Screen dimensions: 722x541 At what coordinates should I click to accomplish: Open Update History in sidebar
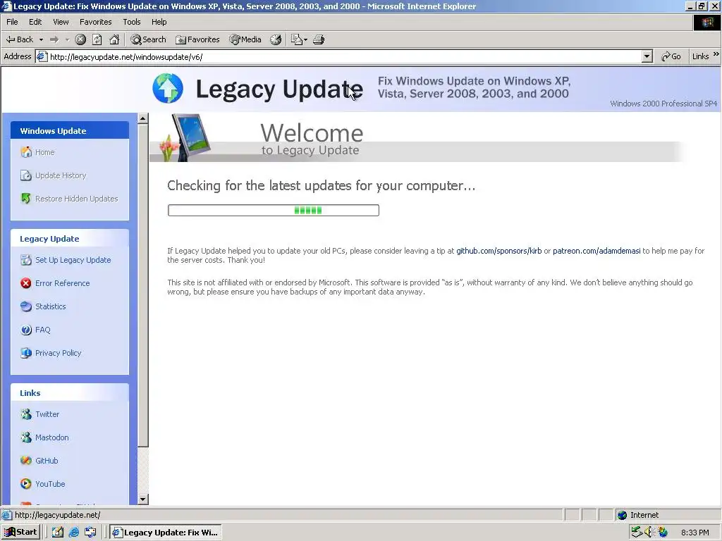coord(61,175)
